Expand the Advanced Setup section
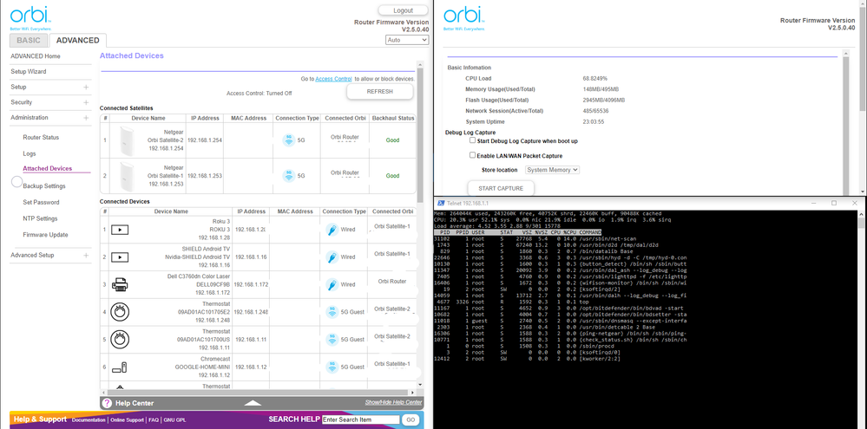 point(86,255)
